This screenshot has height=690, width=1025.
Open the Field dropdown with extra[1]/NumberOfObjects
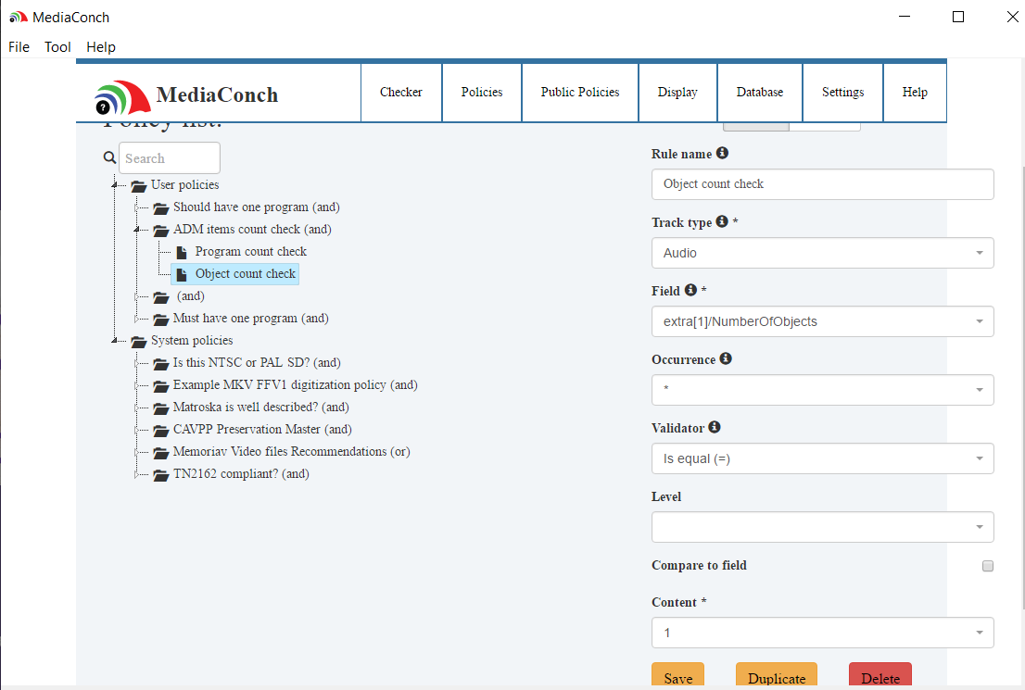click(x=822, y=321)
